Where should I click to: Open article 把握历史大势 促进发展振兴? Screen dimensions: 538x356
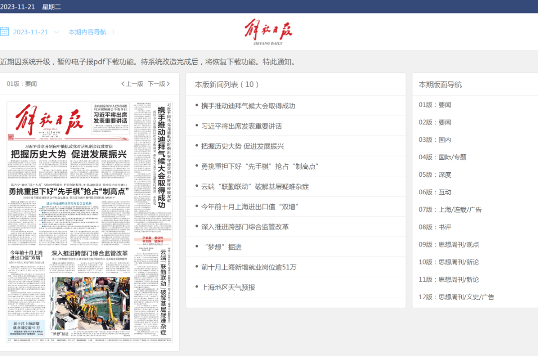click(242, 146)
